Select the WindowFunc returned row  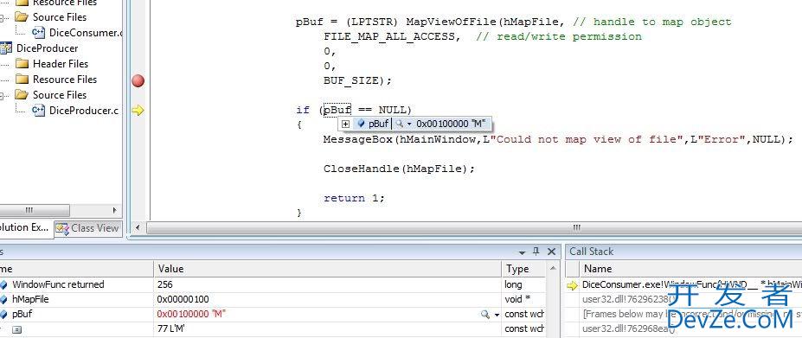click(x=58, y=284)
